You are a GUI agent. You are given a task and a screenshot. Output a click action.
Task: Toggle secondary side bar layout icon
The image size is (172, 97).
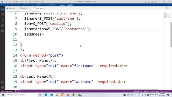pos(152,2)
